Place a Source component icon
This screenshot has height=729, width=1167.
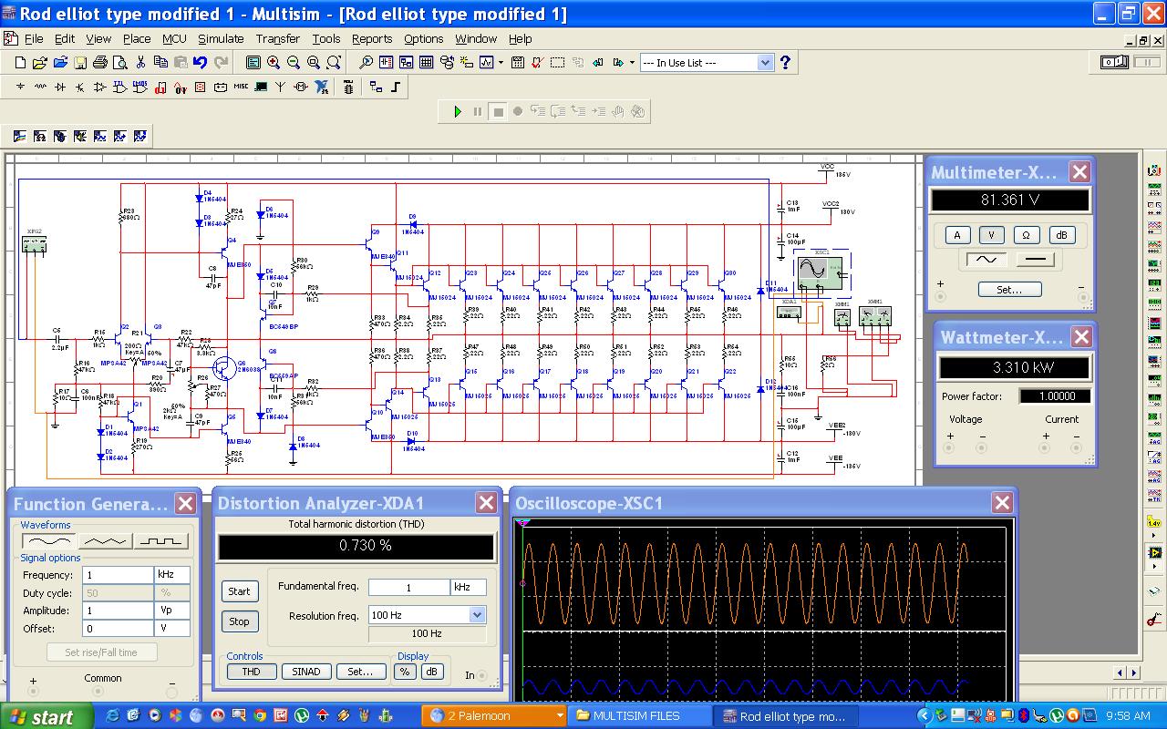tap(20, 87)
